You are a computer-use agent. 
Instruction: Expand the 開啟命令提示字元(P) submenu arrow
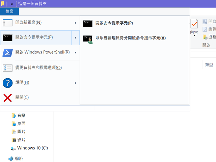pyautogui.click(x=75, y=38)
